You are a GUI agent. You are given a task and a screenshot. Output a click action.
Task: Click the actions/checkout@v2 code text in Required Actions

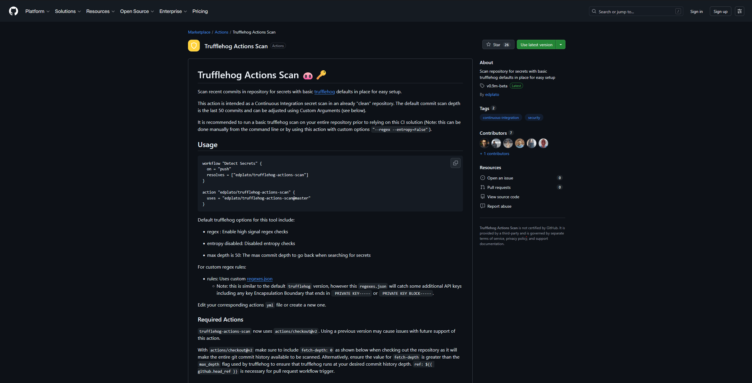click(296, 332)
